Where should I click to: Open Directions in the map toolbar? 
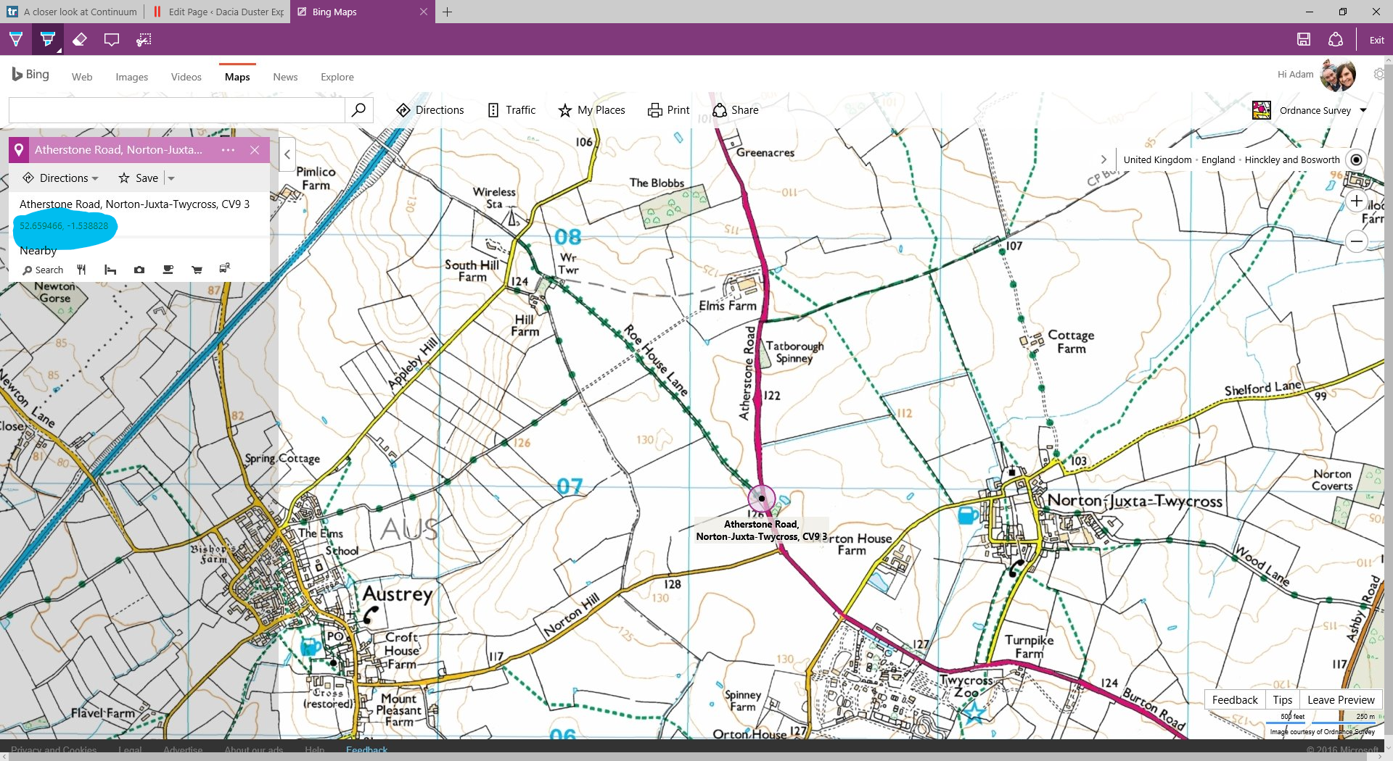pyautogui.click(x=430, y=110)
